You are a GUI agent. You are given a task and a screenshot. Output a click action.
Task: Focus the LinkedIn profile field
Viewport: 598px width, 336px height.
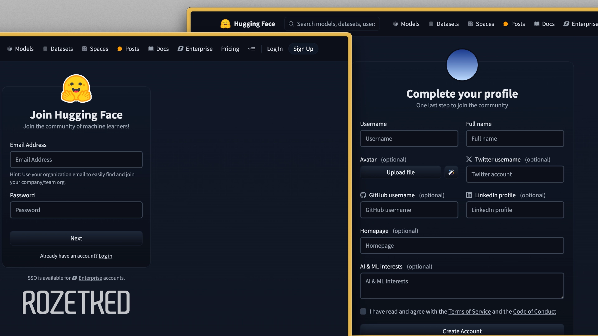tap(515, 210)
